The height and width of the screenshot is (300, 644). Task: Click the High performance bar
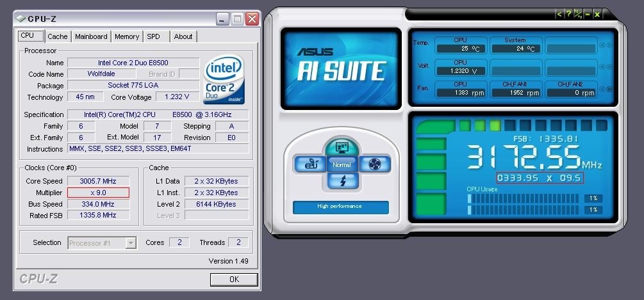[340, 207]
